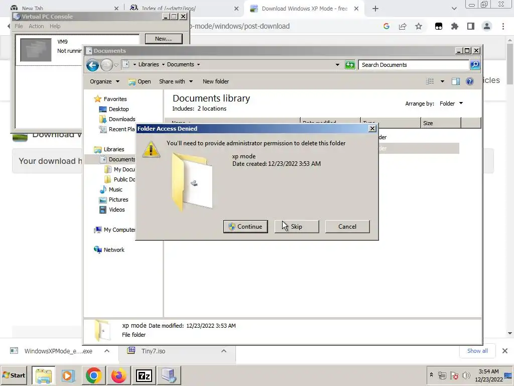Click the Forward arrow in Documents window
This screenshot has width=514, height=386.
tap(106, 65)
